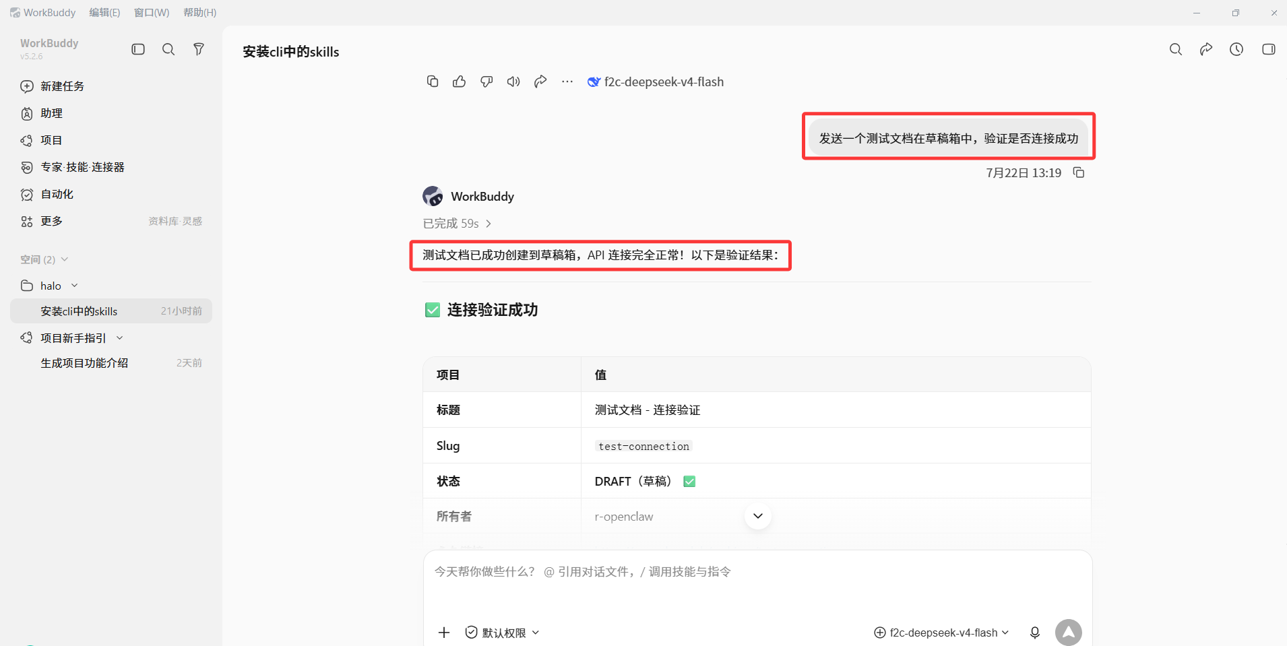The height and width of the screenshot is (646, 1287).
Task: Open the 编辑(E) menu
Action: pos(104,12)
